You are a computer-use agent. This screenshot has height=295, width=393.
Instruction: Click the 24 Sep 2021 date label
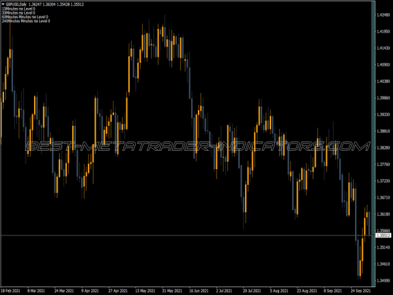pyautogui.click(x=362, y=289)
